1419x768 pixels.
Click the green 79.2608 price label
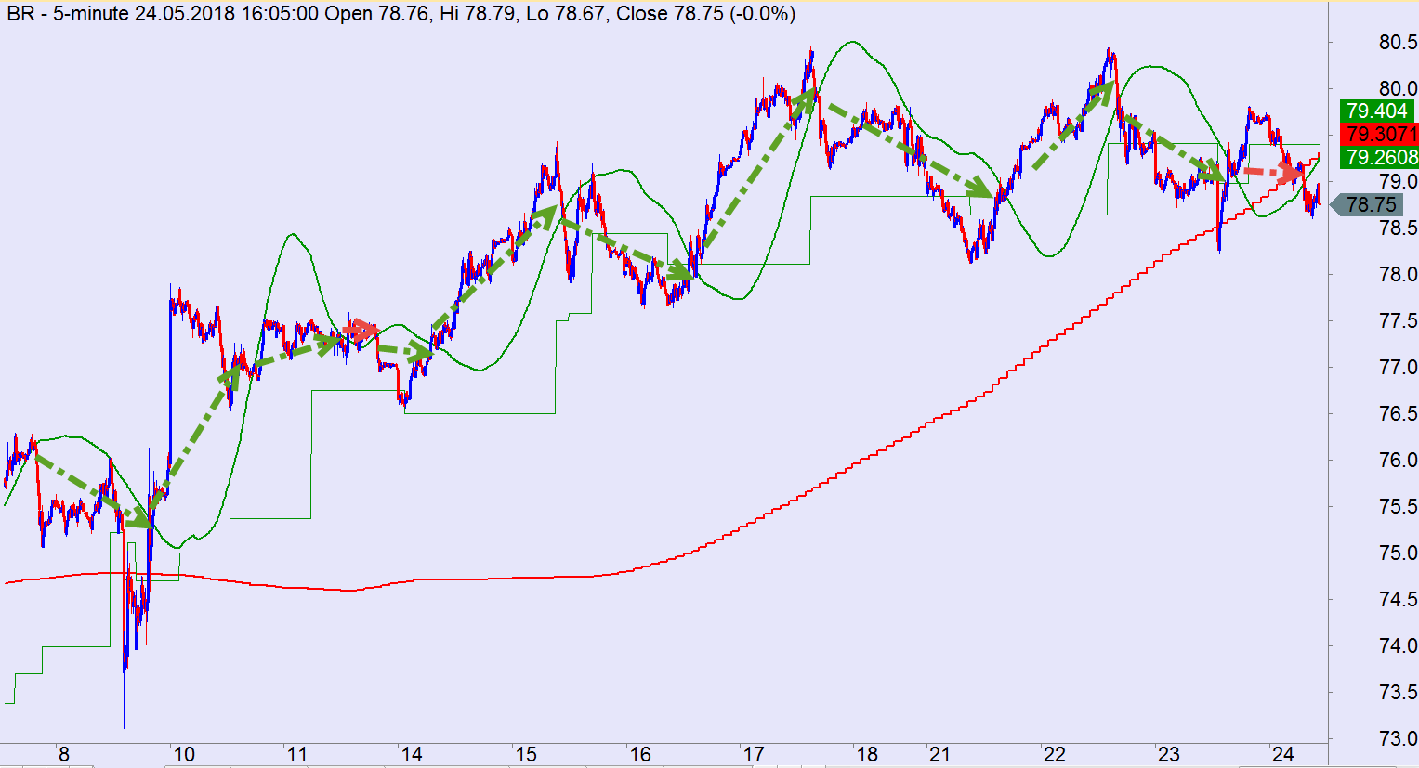click(x=1379, y=157)
